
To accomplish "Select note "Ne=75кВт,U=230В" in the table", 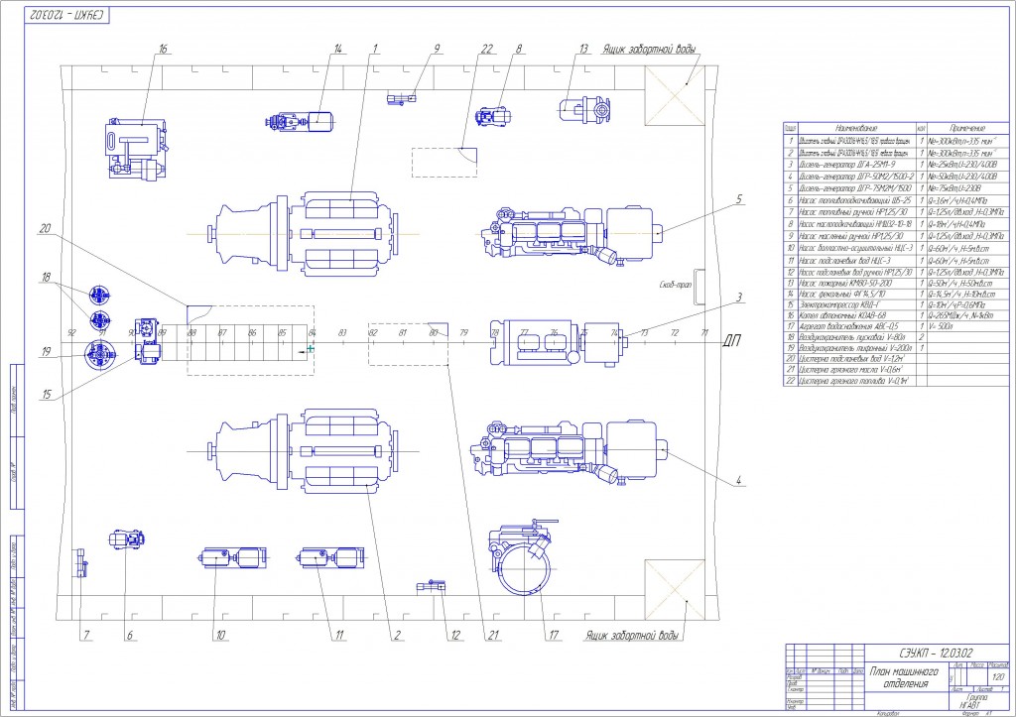I will coord(955,188).
